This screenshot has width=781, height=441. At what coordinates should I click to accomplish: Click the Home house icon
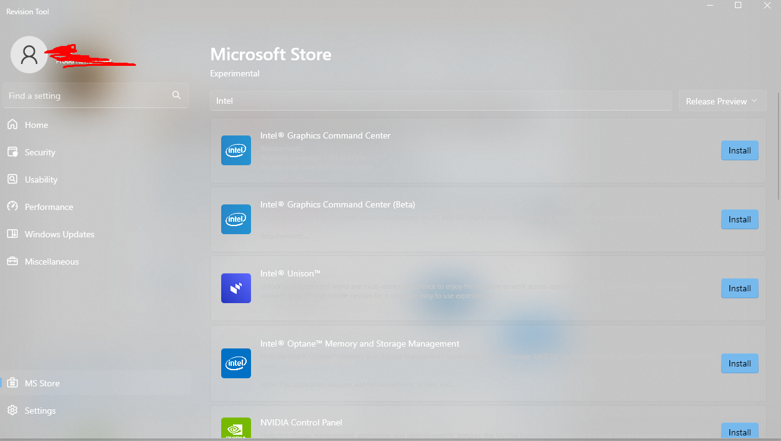[x=12, y=124]
